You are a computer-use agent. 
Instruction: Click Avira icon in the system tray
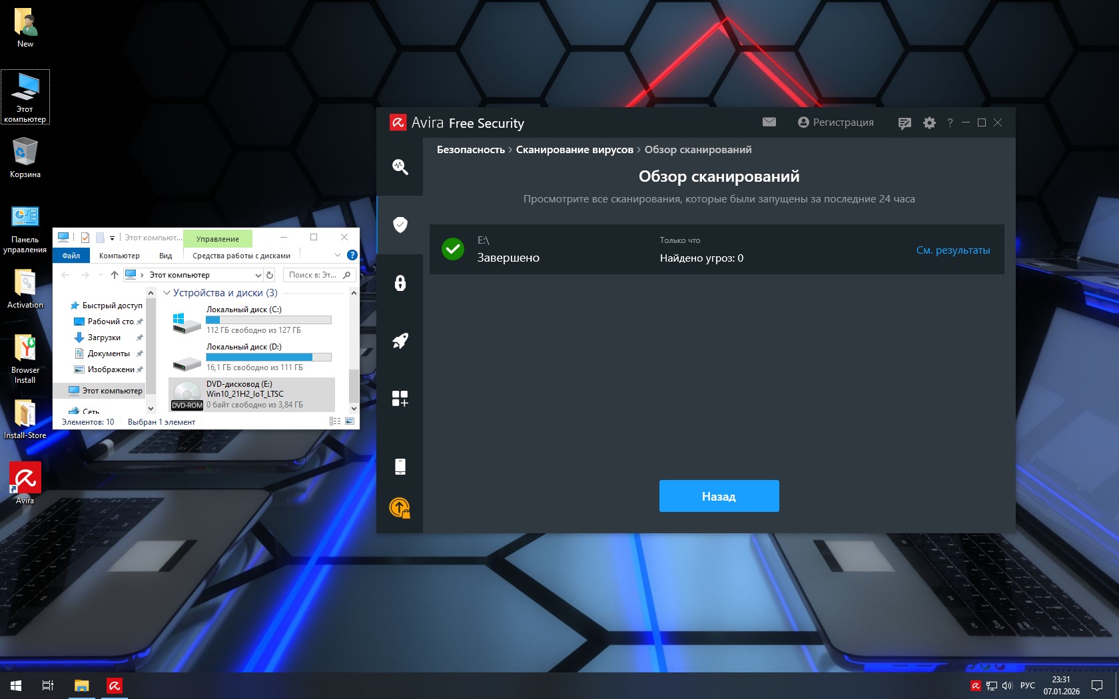(x=975, y=686)
